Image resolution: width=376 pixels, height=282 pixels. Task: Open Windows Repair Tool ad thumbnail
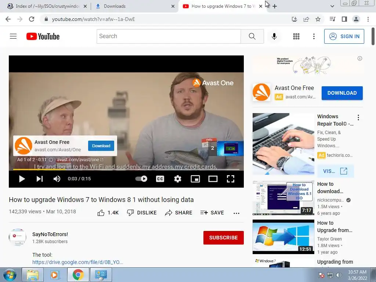coord(283,144)
